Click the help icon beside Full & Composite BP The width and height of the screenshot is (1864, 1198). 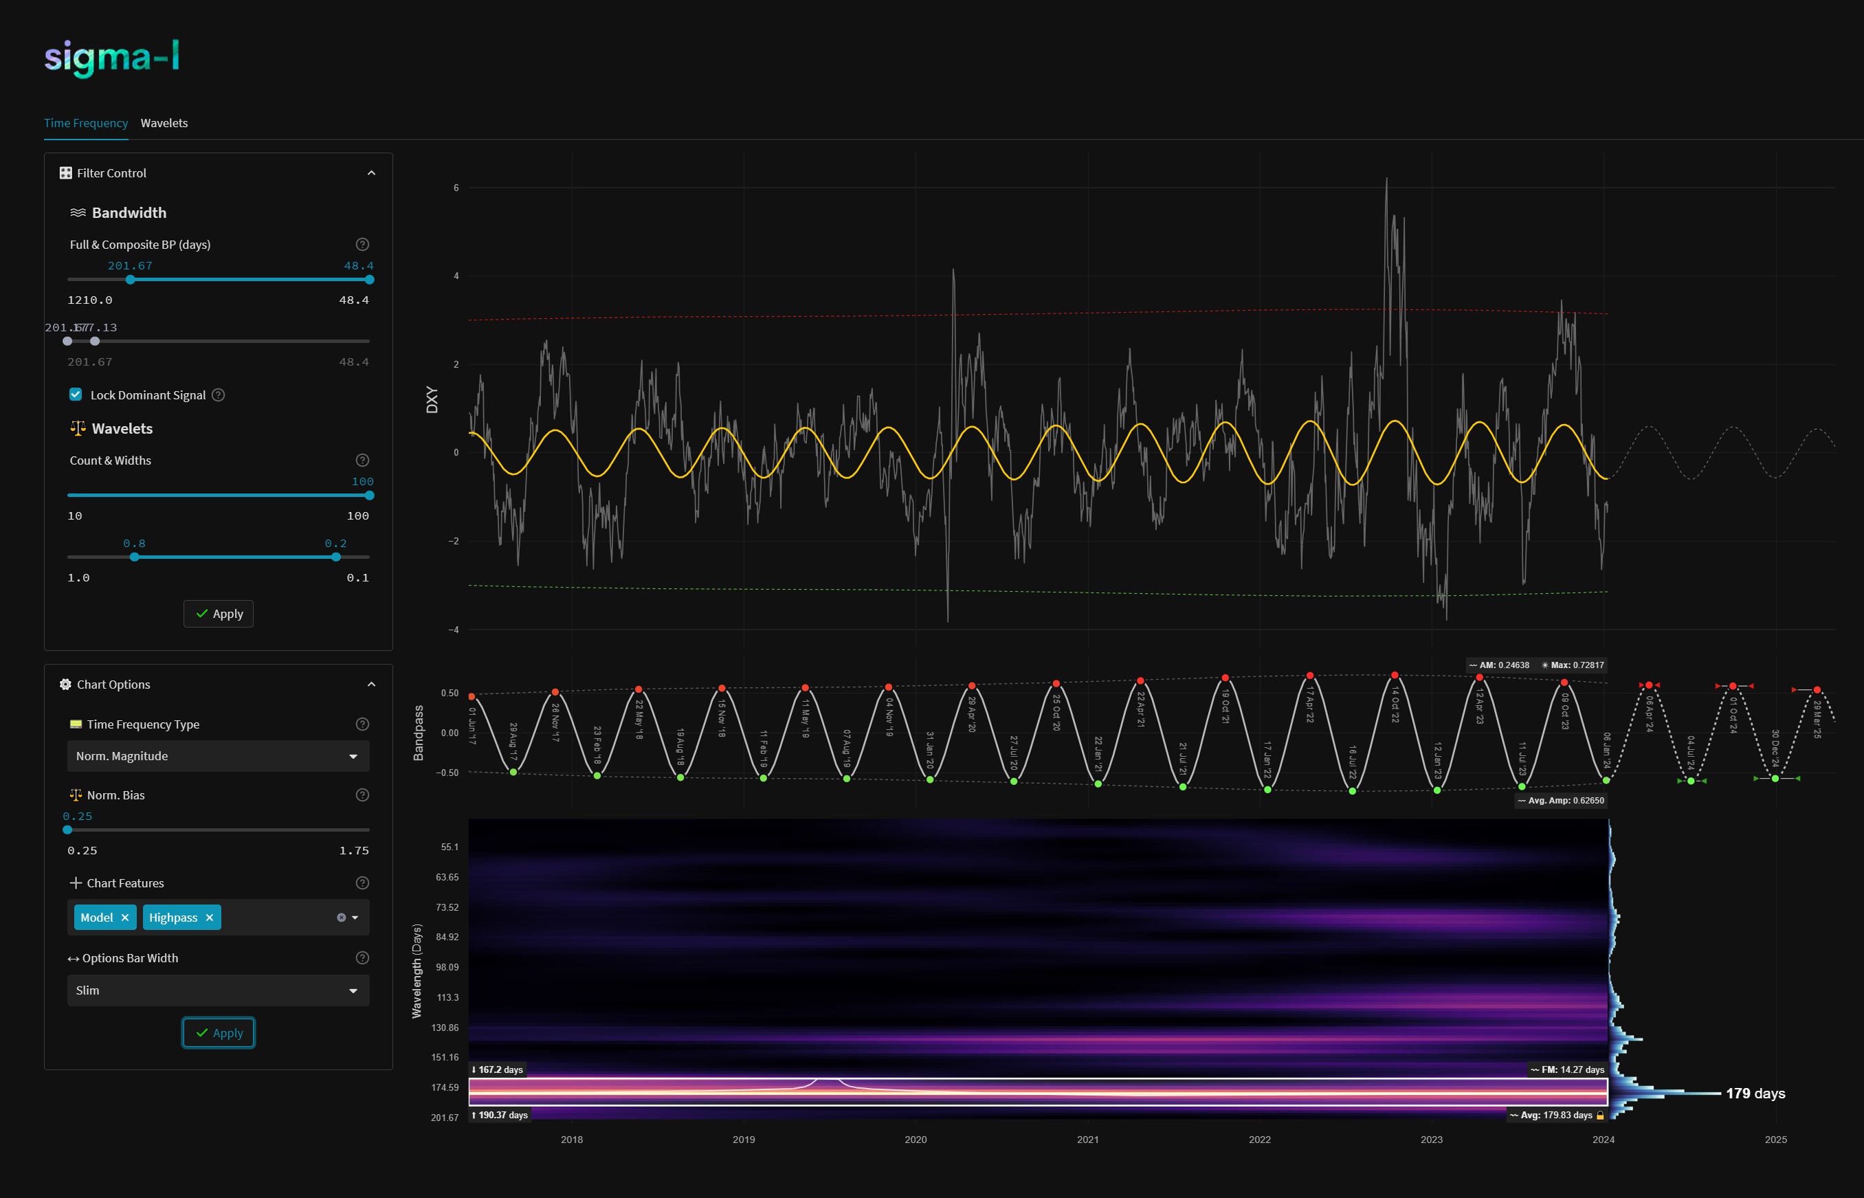362,244
